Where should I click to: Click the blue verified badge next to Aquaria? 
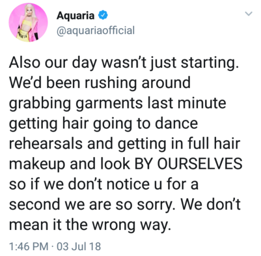point(103,15)
